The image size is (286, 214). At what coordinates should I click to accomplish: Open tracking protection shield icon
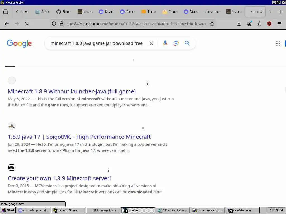[54, 24]
